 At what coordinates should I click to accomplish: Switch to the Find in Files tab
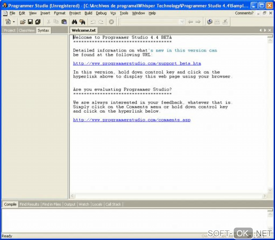51,204
